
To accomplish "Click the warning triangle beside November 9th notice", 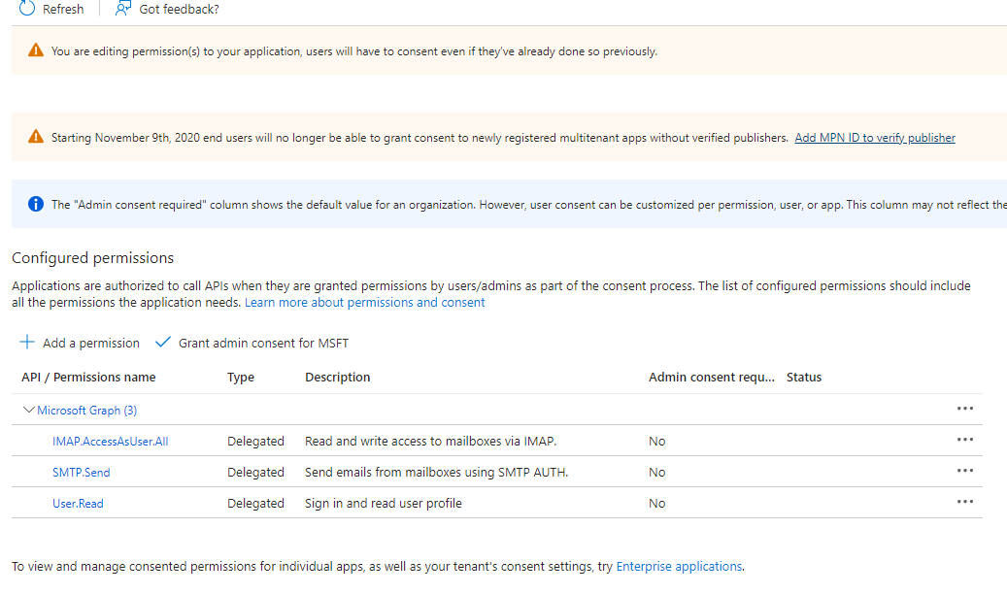I will (36, 137).
